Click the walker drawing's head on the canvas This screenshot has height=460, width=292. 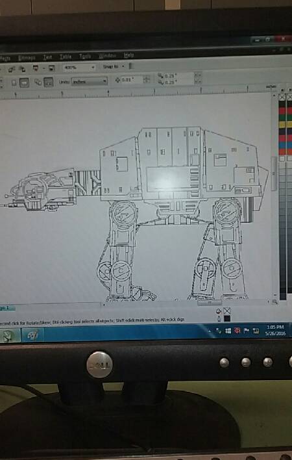pyautogui.click(x=41, y=189)
